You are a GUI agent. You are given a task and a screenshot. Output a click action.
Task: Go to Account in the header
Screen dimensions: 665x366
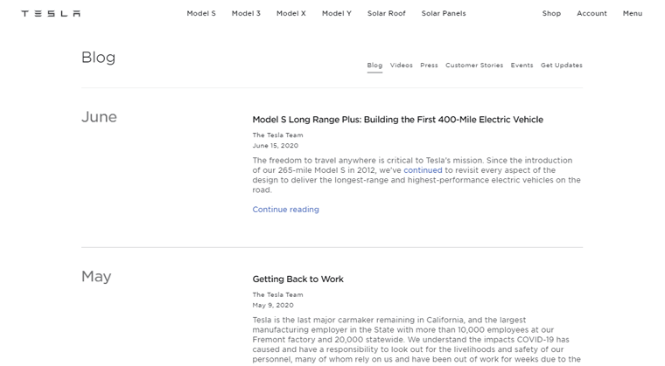tap(591, 14)
